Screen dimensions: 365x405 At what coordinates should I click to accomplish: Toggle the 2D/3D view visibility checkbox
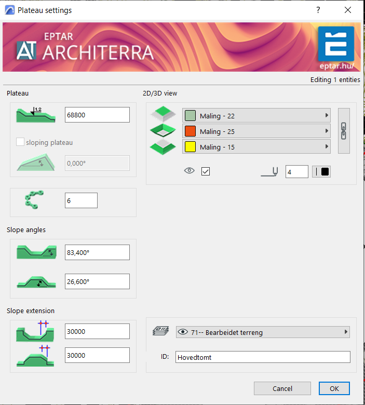[x=206, y=171]
